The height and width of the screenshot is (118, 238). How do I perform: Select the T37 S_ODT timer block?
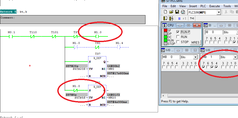[97, 67]
